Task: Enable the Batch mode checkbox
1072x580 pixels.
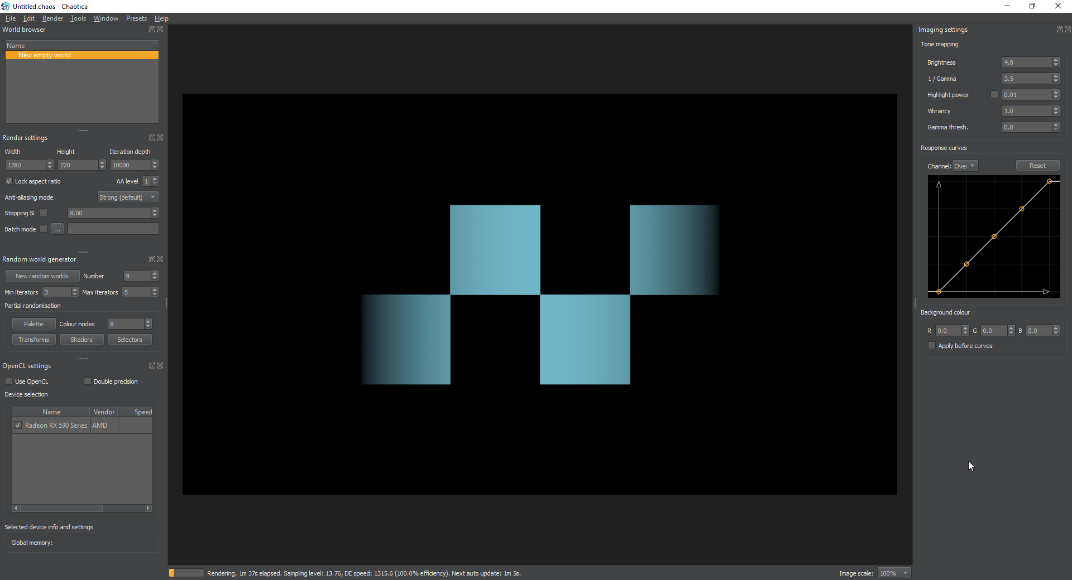Action: pos(44,229)
